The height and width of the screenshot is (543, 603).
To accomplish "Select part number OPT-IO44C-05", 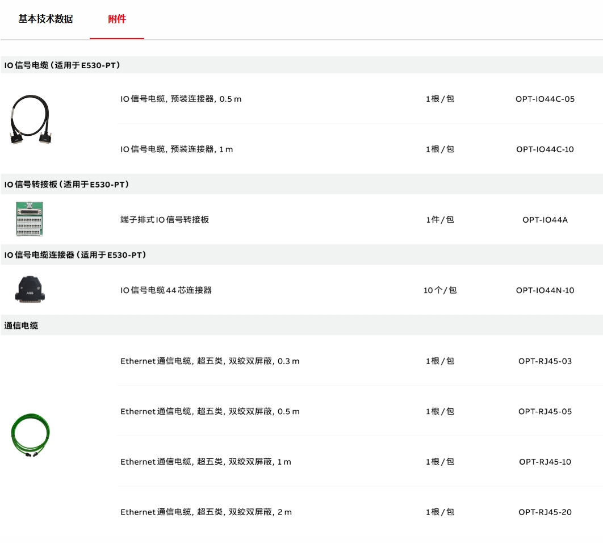I will point(545,99).
